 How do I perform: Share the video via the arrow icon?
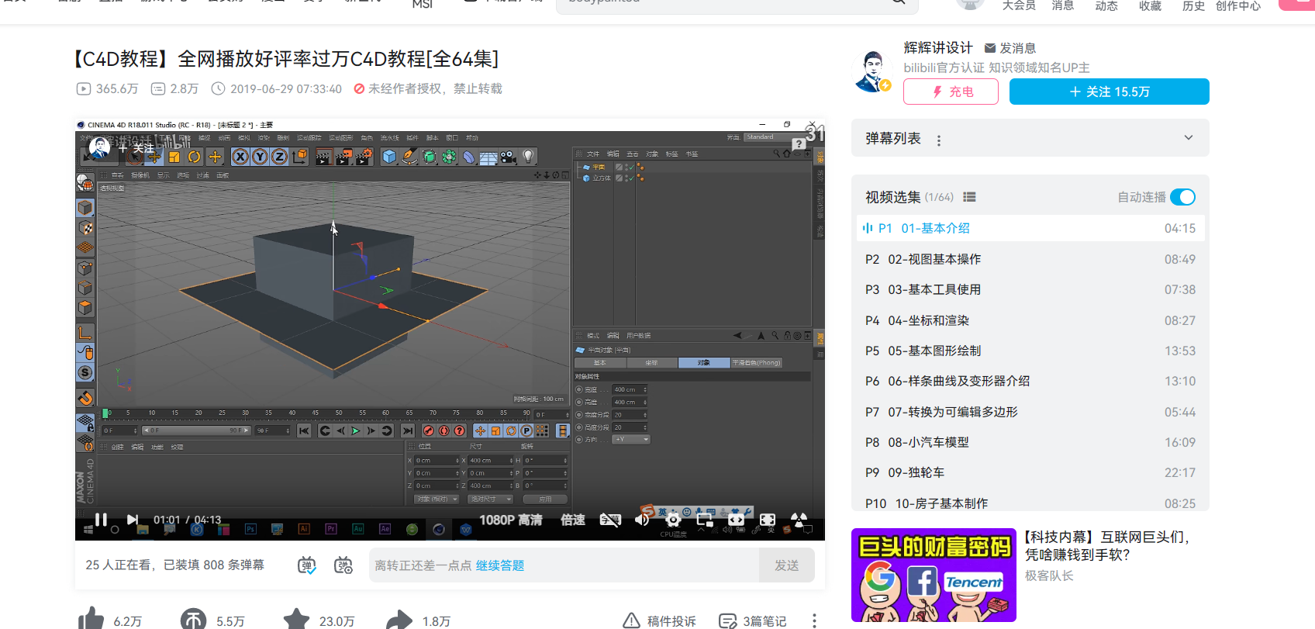tap(399, 620)
